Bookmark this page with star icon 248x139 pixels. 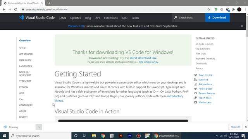click(x=208, y=9)
